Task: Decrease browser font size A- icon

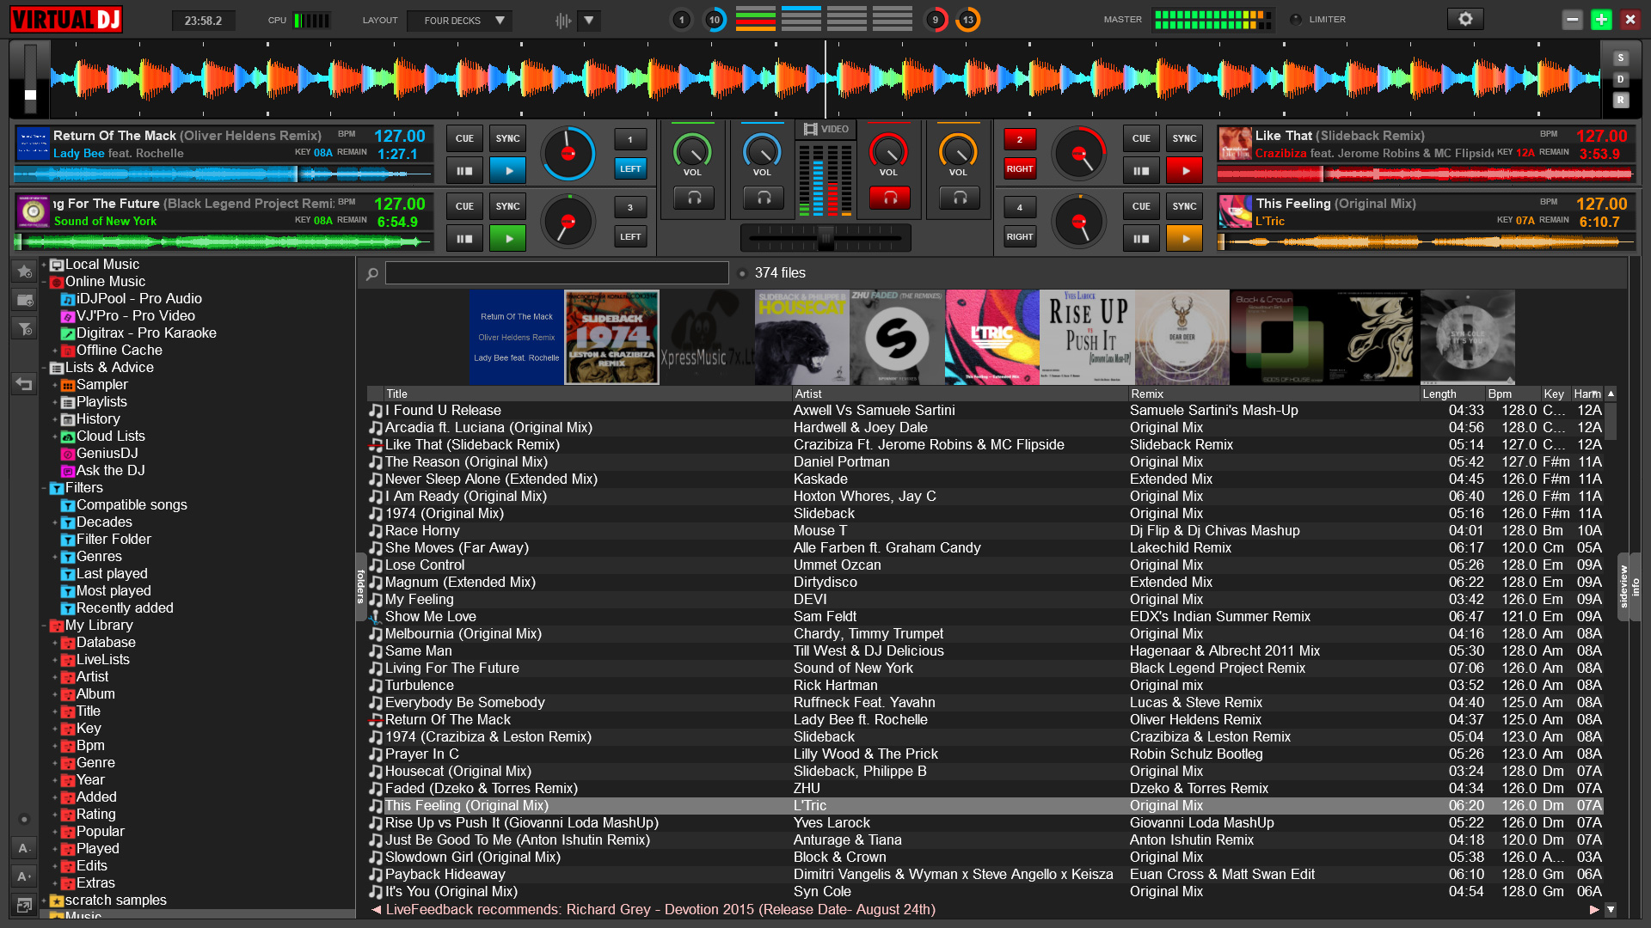Action: coord(24,847)
